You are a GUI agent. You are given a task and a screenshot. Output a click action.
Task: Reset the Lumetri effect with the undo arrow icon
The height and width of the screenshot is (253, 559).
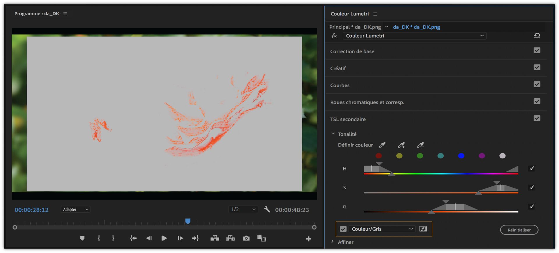click(x=537, y=35)
